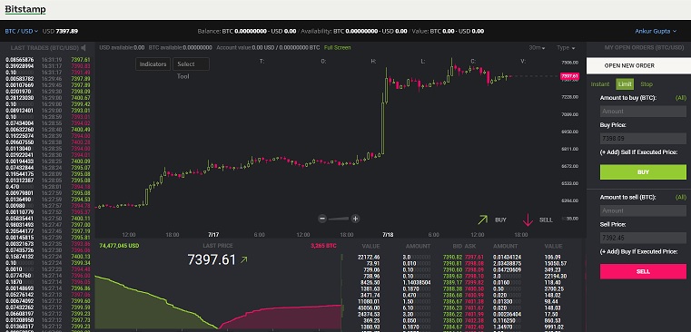This screenshot has height=332, width=691.
Task: Click the 74,477,045 USD depth total
Action: point(119,246)
